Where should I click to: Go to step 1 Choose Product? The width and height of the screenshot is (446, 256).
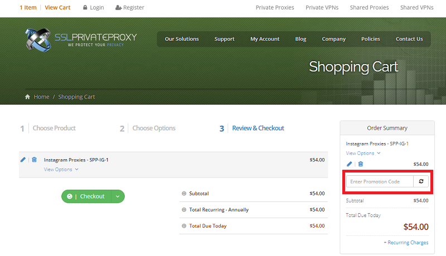pyautogui.click(x=48, y=129)
